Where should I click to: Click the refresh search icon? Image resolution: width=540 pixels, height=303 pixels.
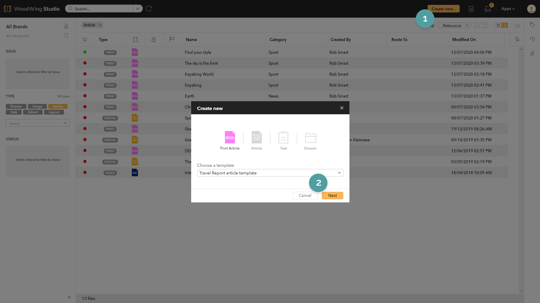[149, 9]
